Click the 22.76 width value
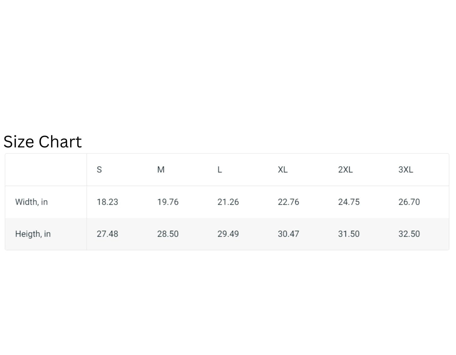This screenshot has width=456, height=355. (288, 202)
